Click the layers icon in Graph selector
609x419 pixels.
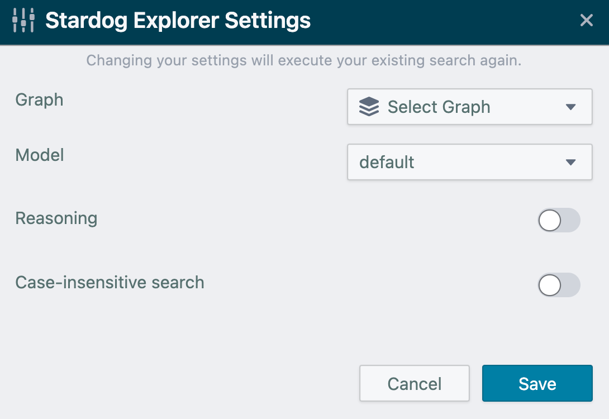pyautogui.click(x=369, y=107)
